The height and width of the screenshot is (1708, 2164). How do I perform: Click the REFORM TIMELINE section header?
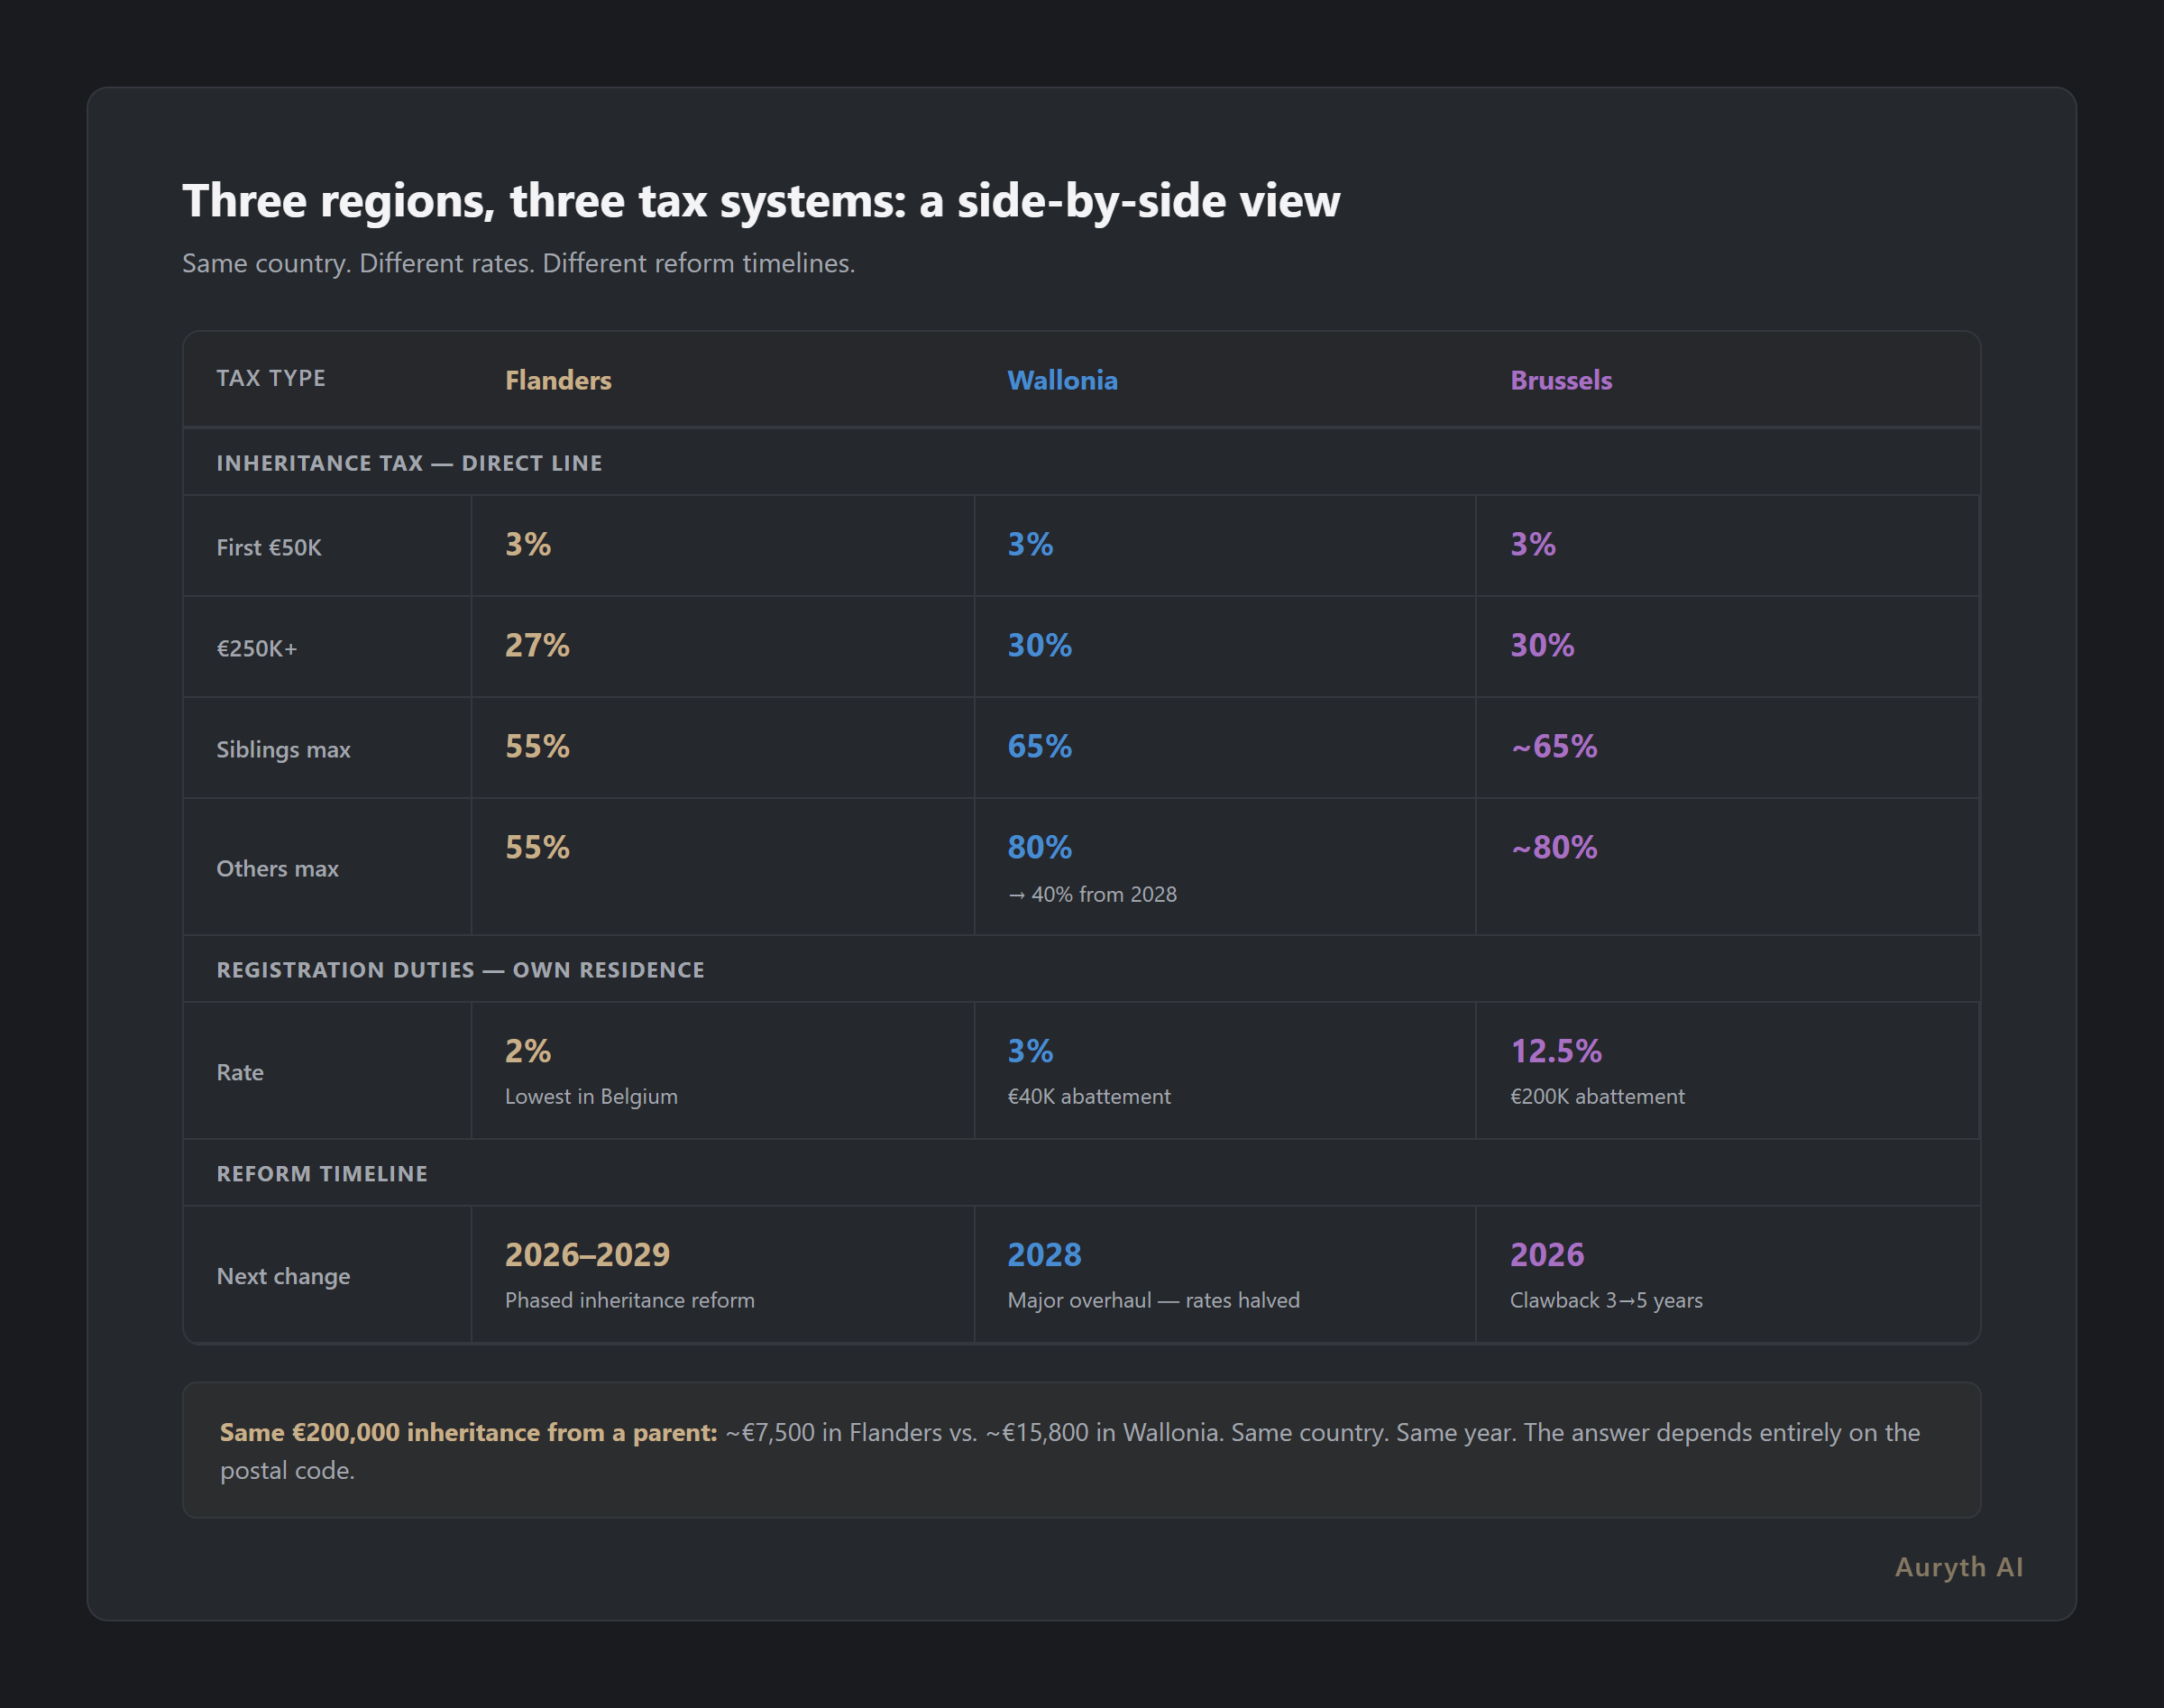tap(322, 1173)
